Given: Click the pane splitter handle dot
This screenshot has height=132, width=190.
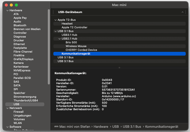Looking at the screenshot, I should pyautogui.click(x=119, y=68).
